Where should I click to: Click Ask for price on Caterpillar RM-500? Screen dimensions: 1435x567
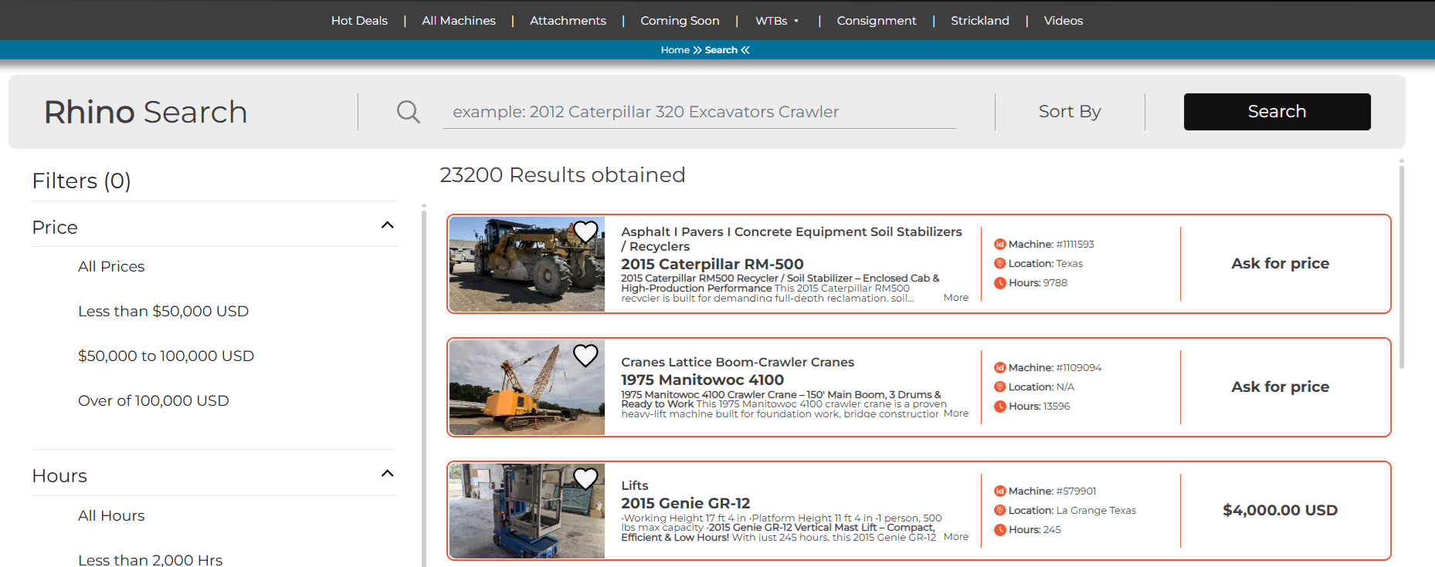tap(1280, 264)
